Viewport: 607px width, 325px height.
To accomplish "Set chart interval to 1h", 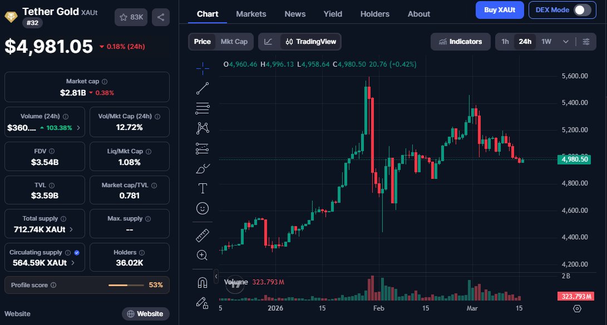I will [x=505, y=42].
